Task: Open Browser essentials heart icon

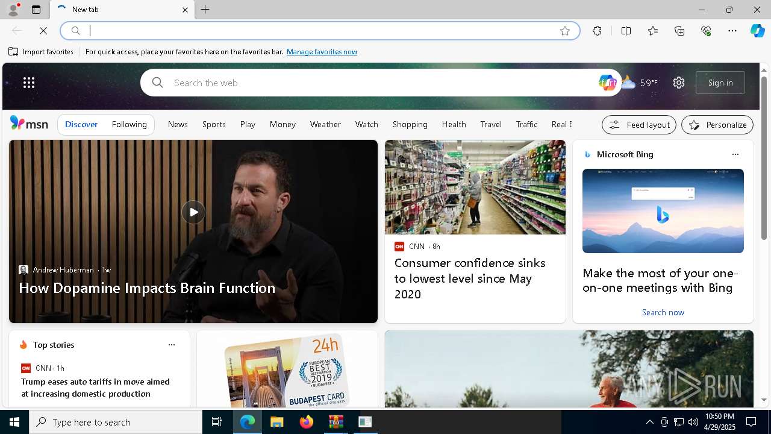Action: [x=706, y=31]
